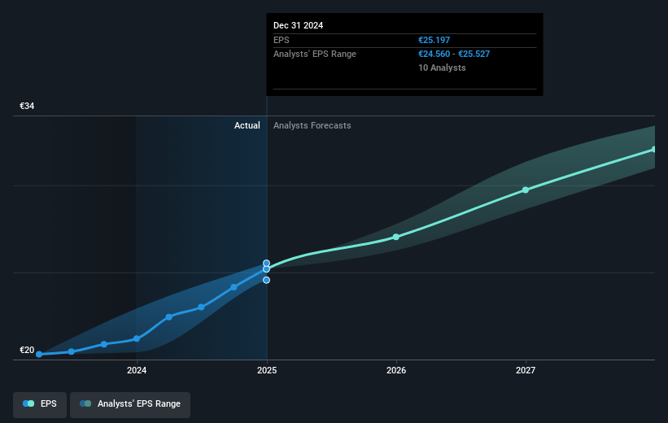The image size is (668, 423).
Task: Click the 10 Analysts text in tooltip
Action: [x=442, y=68]
